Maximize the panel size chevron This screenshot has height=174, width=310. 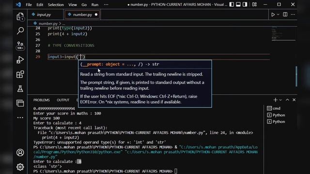pos(287,100)
